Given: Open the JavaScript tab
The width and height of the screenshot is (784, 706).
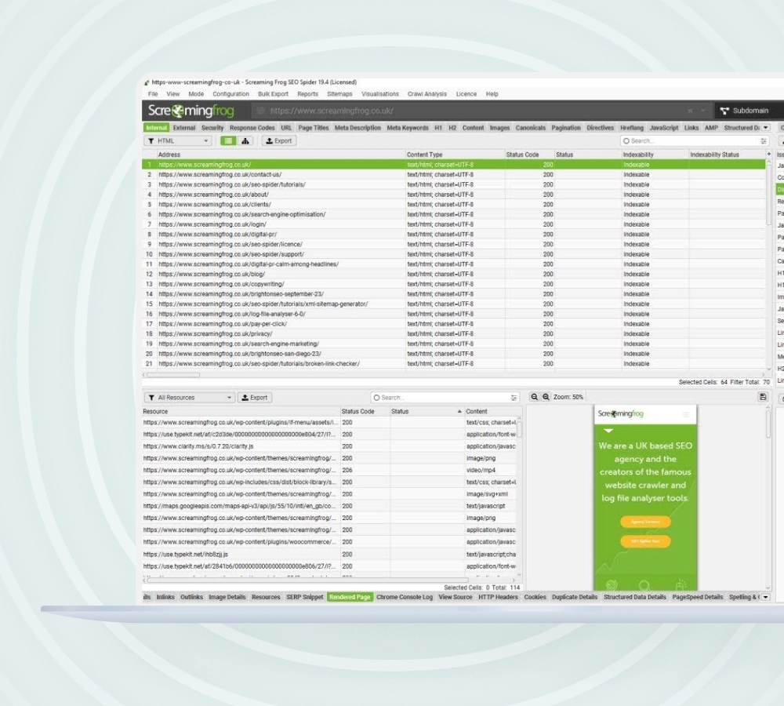Looking at the screenshot, I should pos(664,128).
